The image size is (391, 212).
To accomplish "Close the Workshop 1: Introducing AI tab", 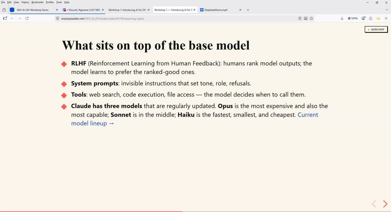I will (149, 10).
